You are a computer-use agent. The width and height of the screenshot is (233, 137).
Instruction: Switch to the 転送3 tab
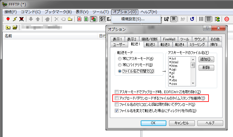165,45
